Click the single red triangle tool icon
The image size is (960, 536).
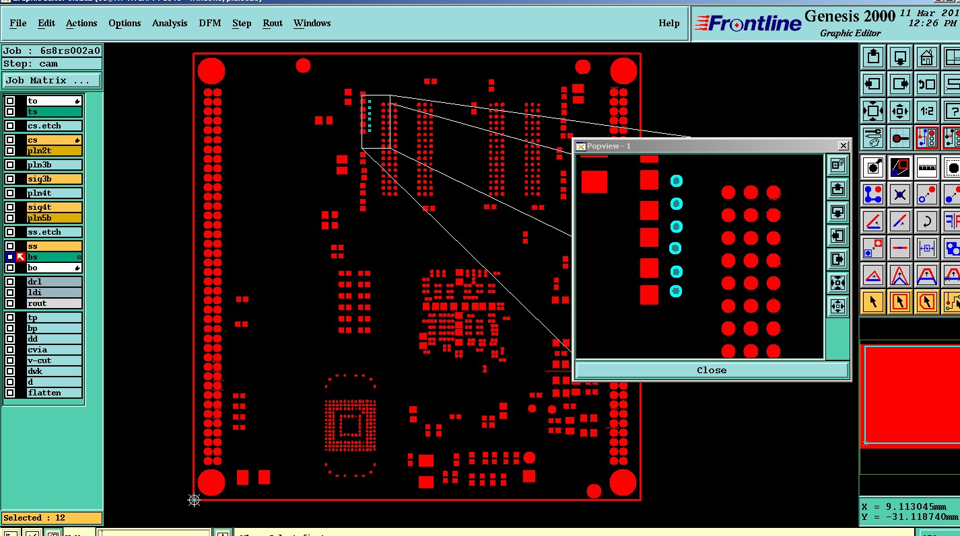pyautogui.click(x=872, y=275)
